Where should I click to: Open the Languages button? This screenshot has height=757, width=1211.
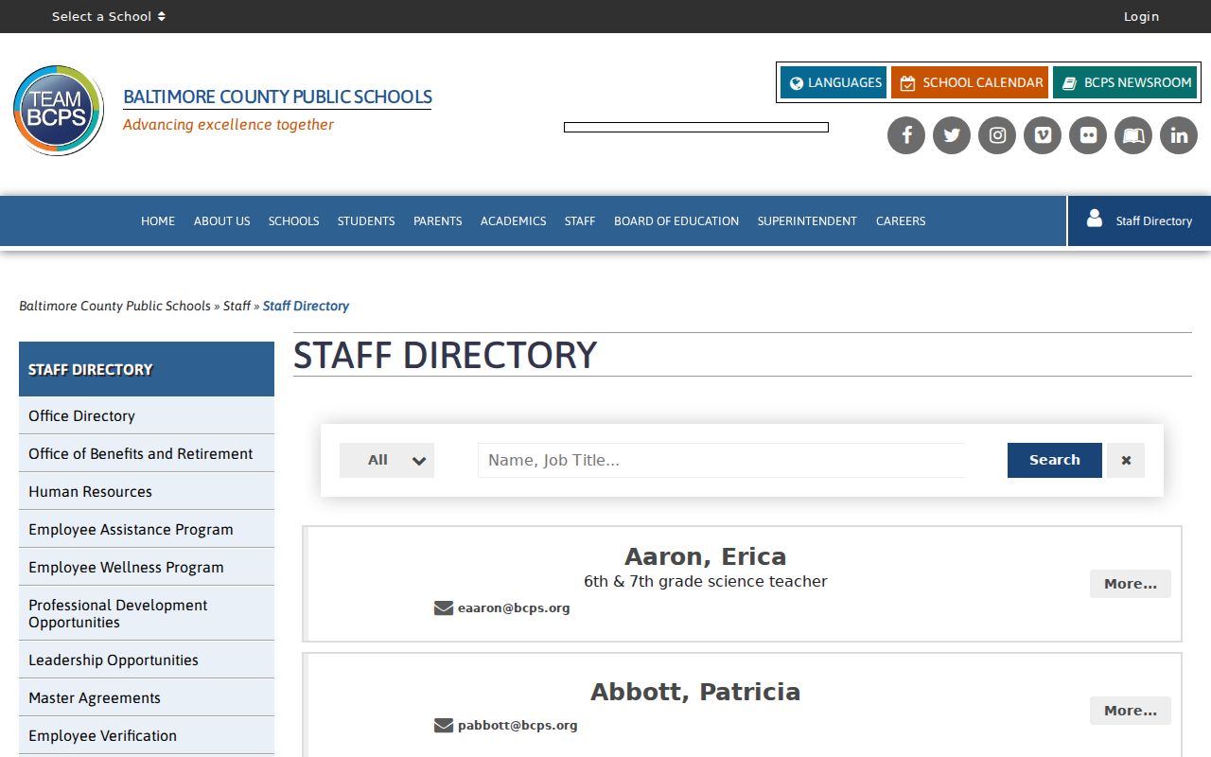[834, 82]
